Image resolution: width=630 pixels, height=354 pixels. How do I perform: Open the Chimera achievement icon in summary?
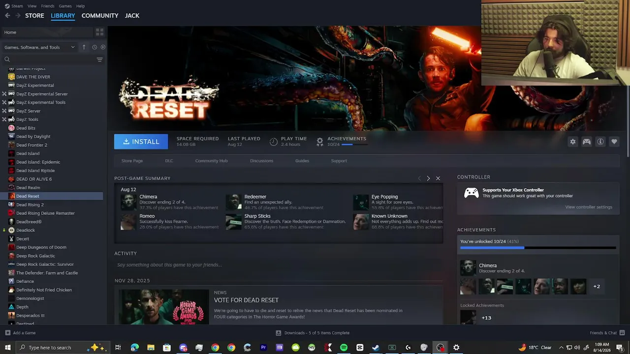pyautogui.click(x=128, y=202)
